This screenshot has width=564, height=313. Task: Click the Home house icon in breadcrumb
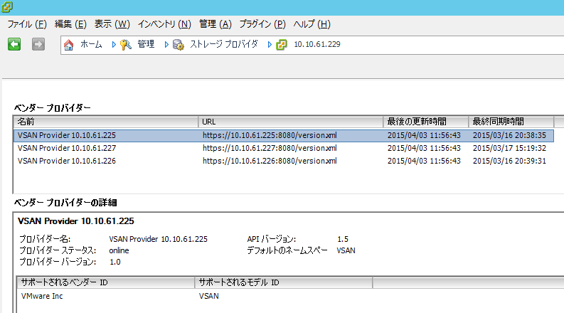(68, 45)
